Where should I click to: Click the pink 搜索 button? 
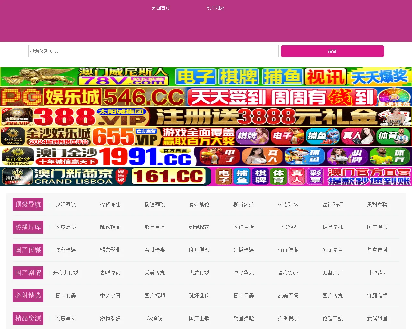click(x=332, y=51)
